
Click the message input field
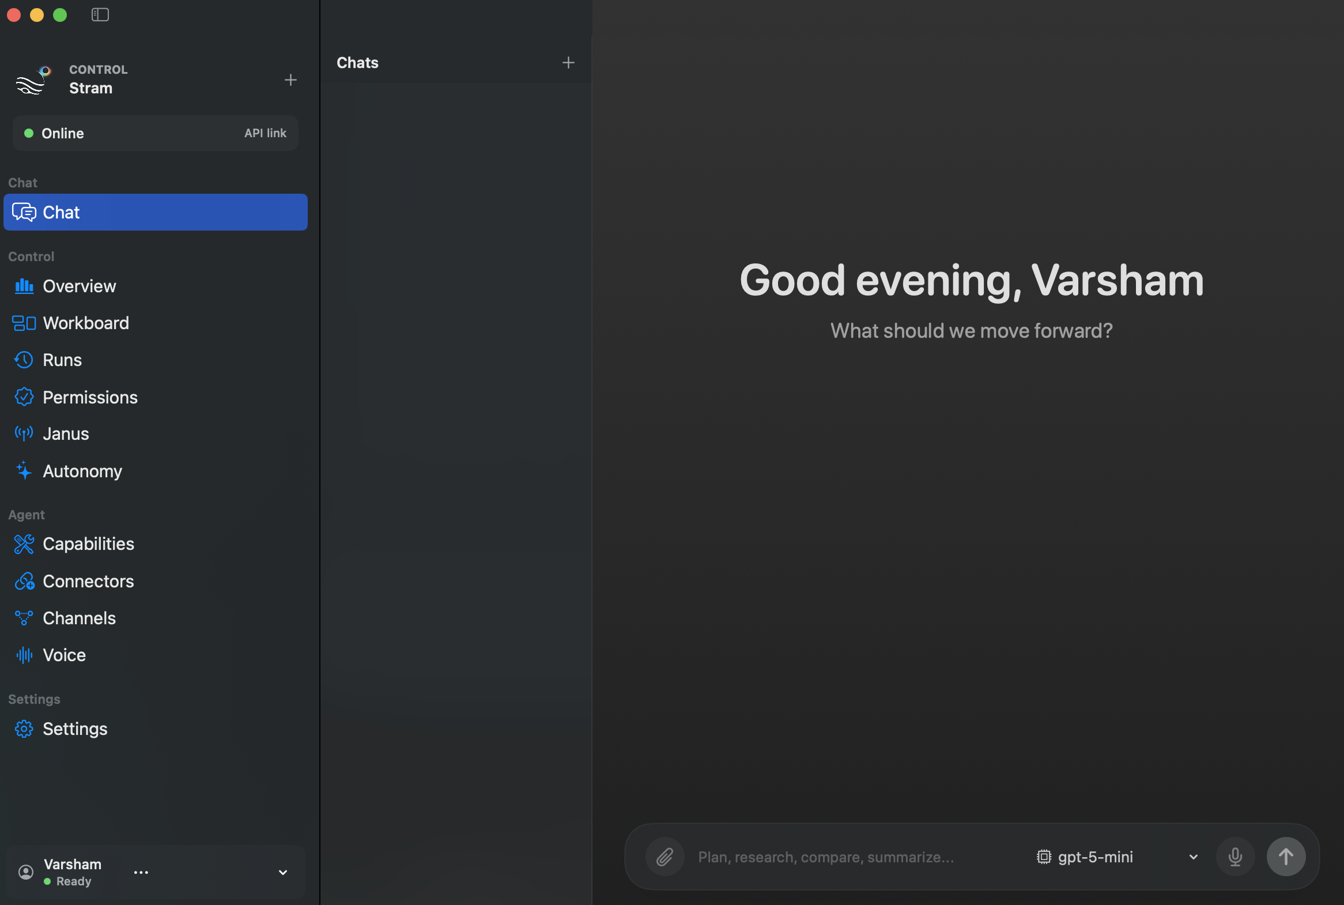pos(860,857)
